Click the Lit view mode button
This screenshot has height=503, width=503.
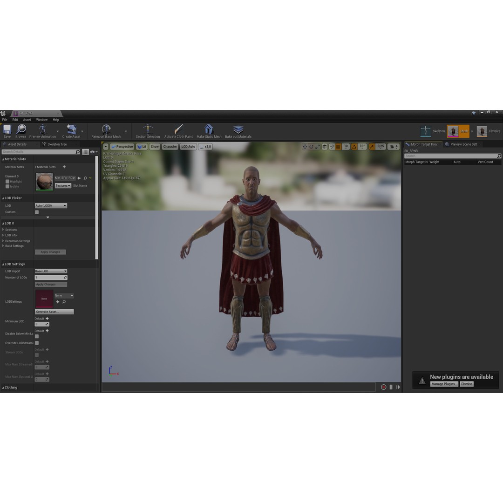(x=142, y=147)
